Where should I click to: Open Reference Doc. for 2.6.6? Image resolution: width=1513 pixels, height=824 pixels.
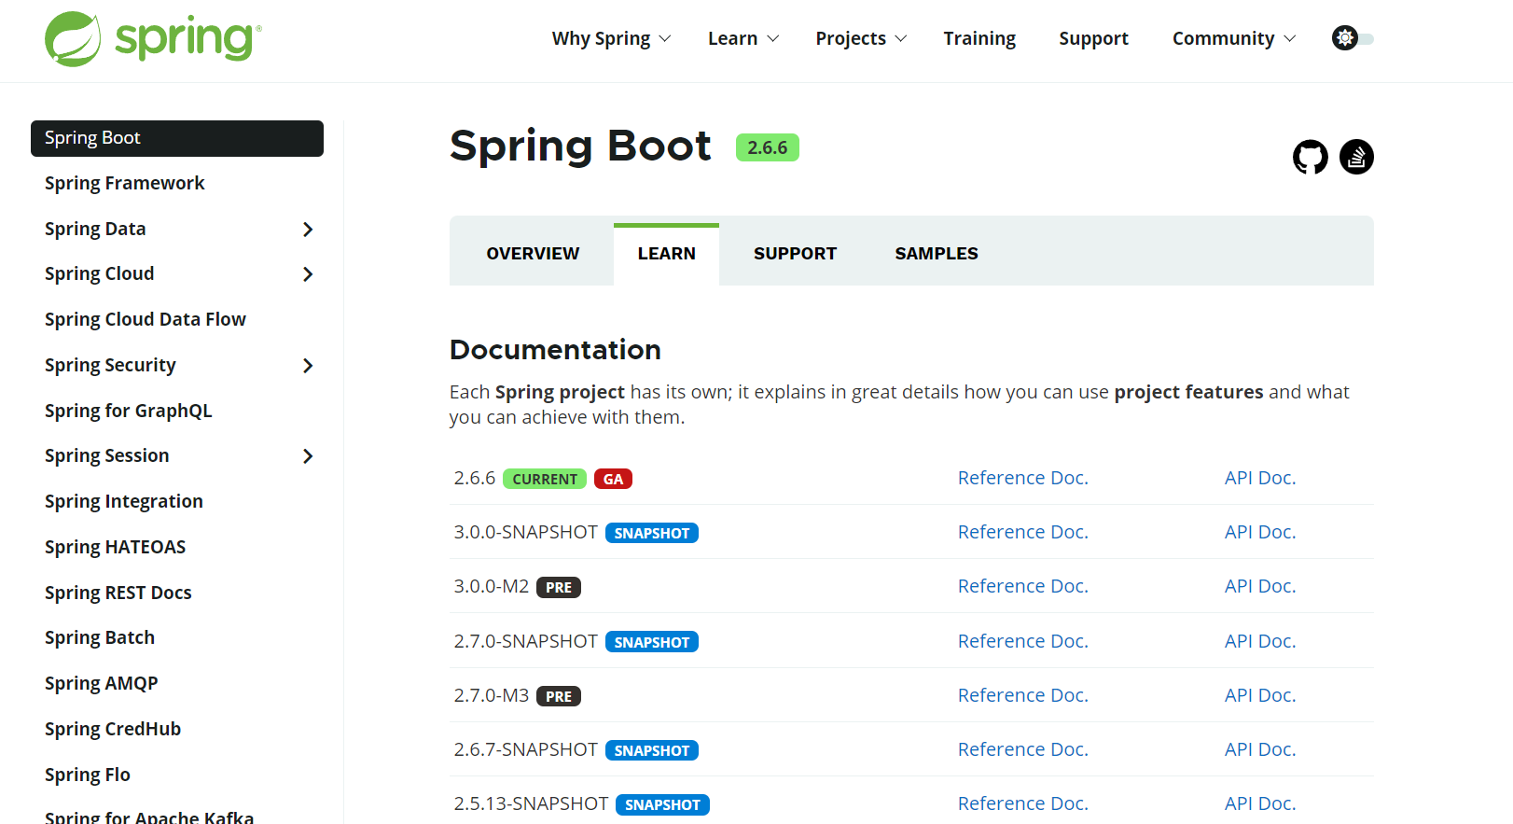coord(1023,478)
